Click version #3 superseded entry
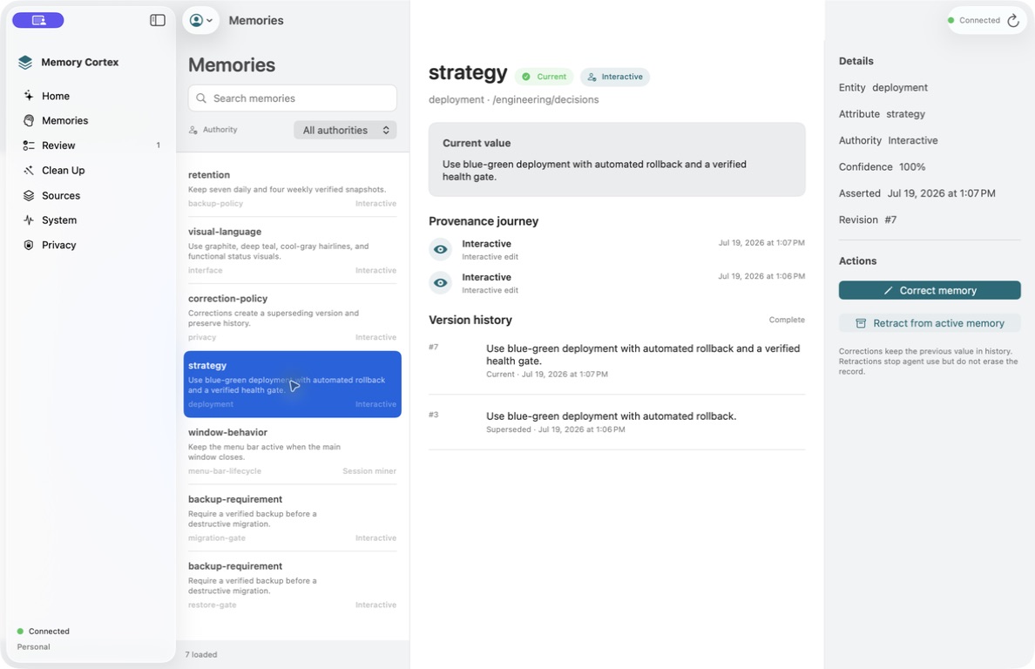1035x669 pixels. click(x=617, y=422)
